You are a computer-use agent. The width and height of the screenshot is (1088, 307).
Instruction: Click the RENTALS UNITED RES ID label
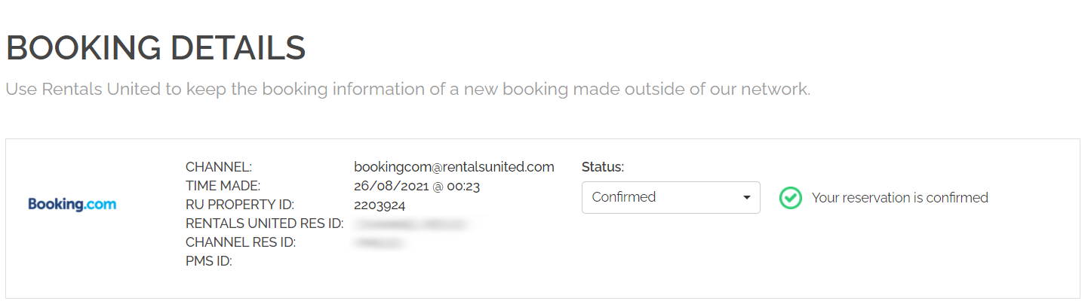(264, 223)
